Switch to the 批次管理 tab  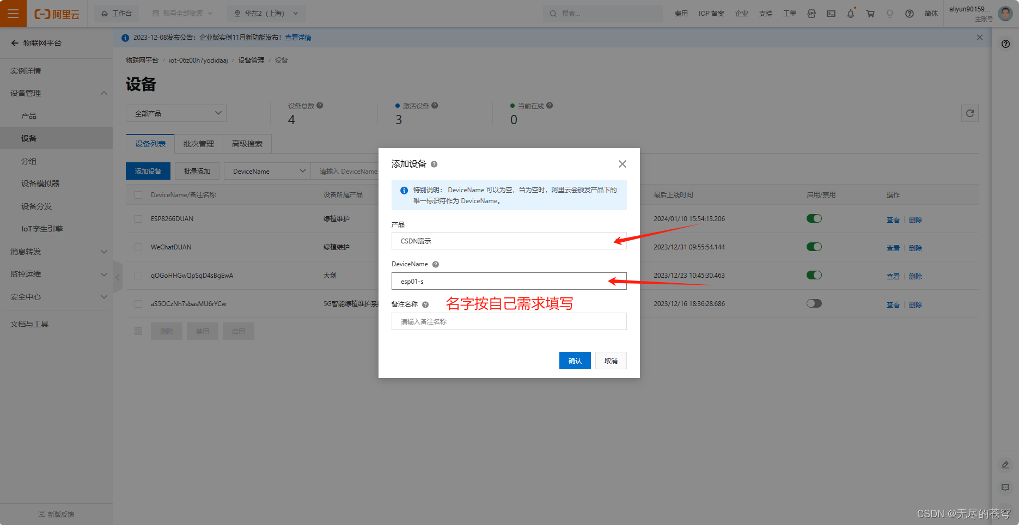pos(198,144)
